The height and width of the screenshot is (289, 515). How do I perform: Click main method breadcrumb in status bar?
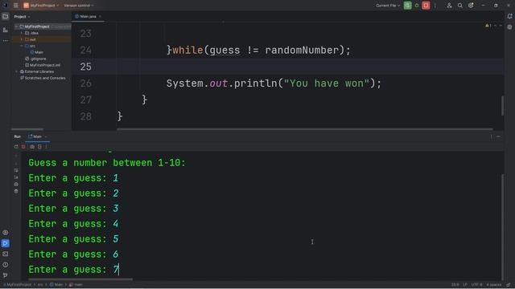point(76,285)
